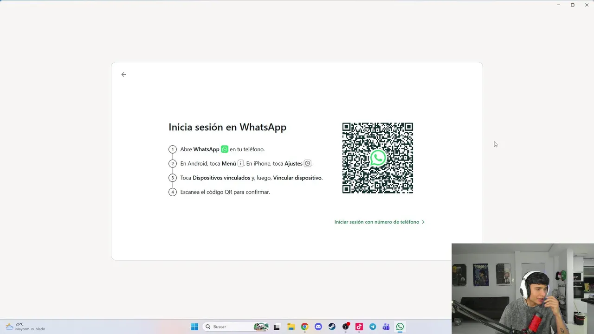Open Discord from the taskbar
594x334 pixels.
pyautogui.click(x=318, y=327)
